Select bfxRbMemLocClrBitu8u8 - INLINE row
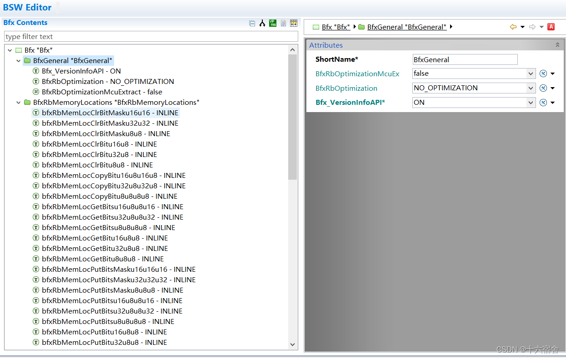 click(x=97, y=165)
